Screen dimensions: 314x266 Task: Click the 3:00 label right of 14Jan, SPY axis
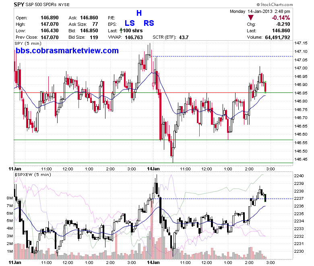(271, 169)
